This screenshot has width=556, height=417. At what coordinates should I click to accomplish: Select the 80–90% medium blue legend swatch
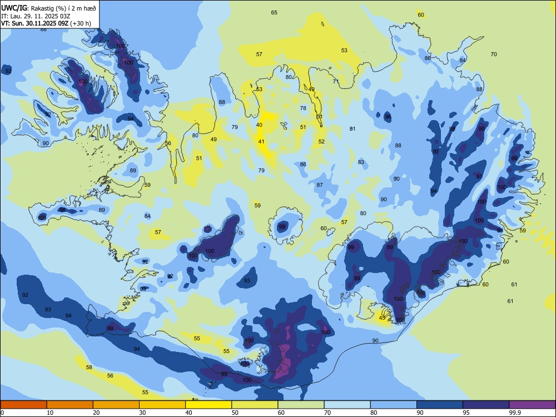394,405
